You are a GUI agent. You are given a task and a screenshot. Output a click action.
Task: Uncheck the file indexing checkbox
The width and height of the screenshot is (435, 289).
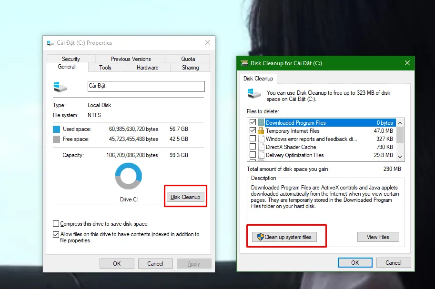(56, 234)
